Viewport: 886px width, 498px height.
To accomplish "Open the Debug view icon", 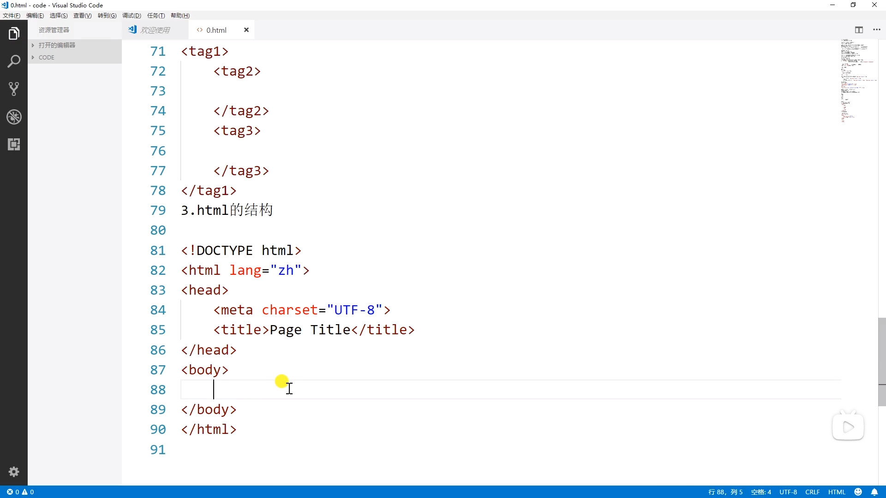I will tap(14, 117).
